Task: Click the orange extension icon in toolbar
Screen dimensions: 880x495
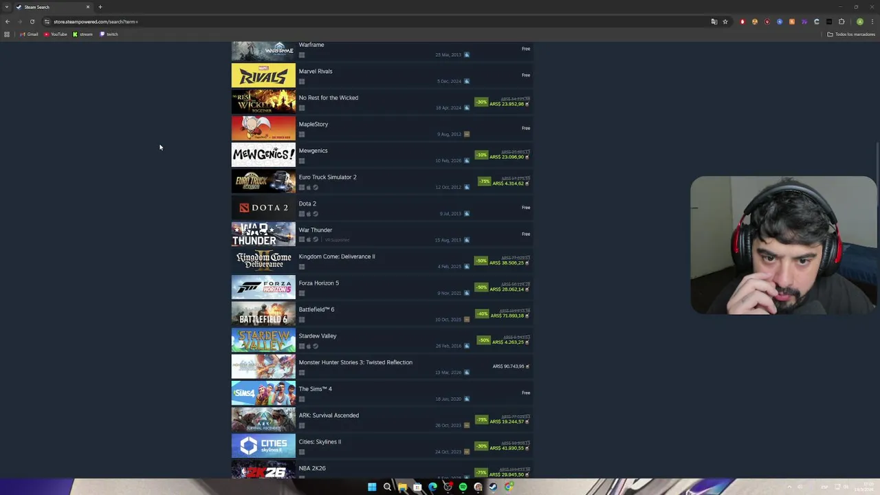Action: tap(792, 21)
